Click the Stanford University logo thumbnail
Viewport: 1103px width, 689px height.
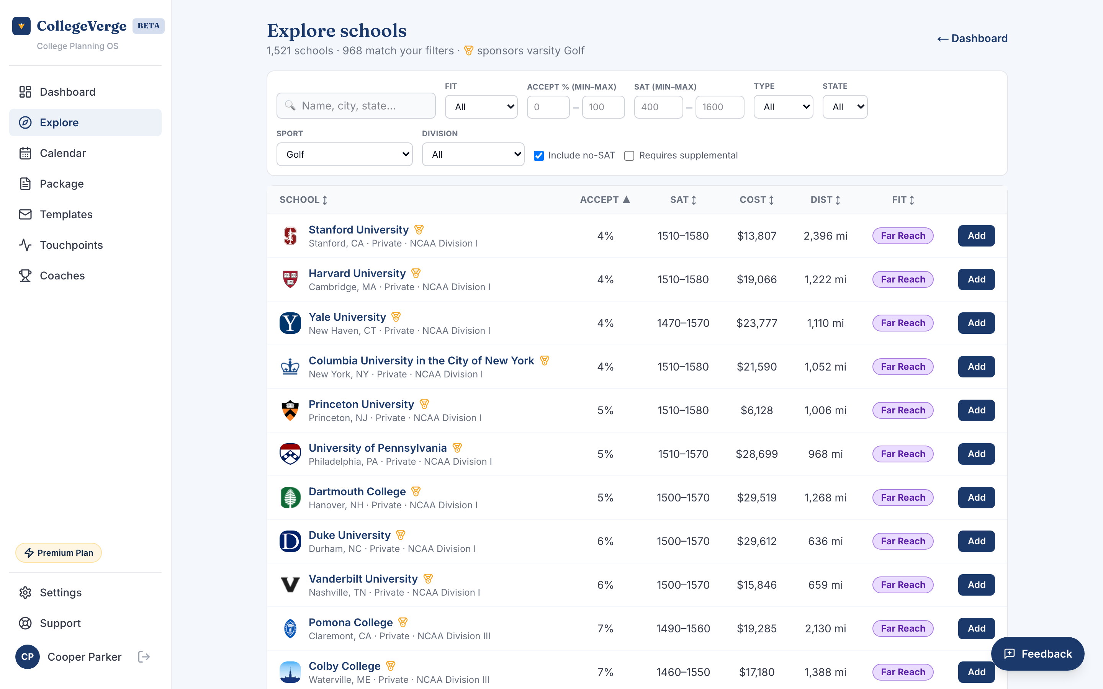click(x=290, y=235)
